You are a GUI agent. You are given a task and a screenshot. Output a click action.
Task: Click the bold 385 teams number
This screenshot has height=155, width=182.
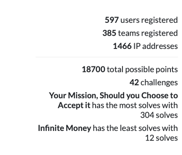pyautogui.click(x=109, y=33)
